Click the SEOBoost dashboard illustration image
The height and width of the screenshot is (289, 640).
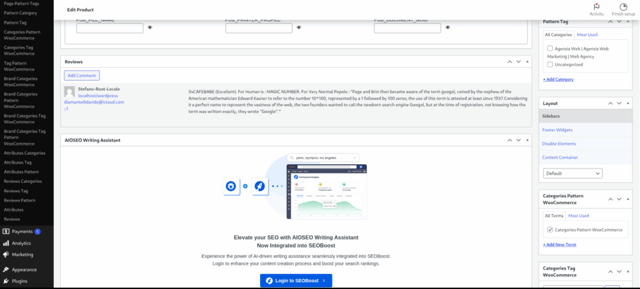[x=326, y=192]
